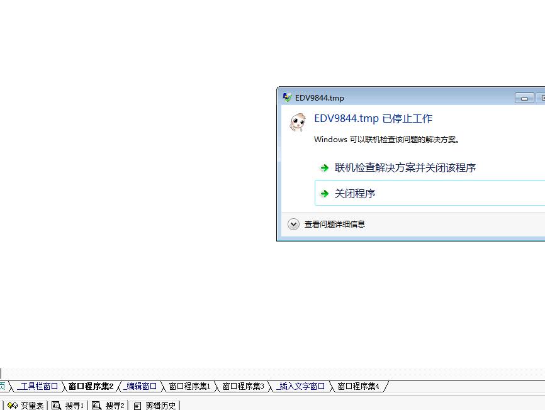Show the 剪辑历史 panel tab
545x410 pixels.
coord(154,405)
